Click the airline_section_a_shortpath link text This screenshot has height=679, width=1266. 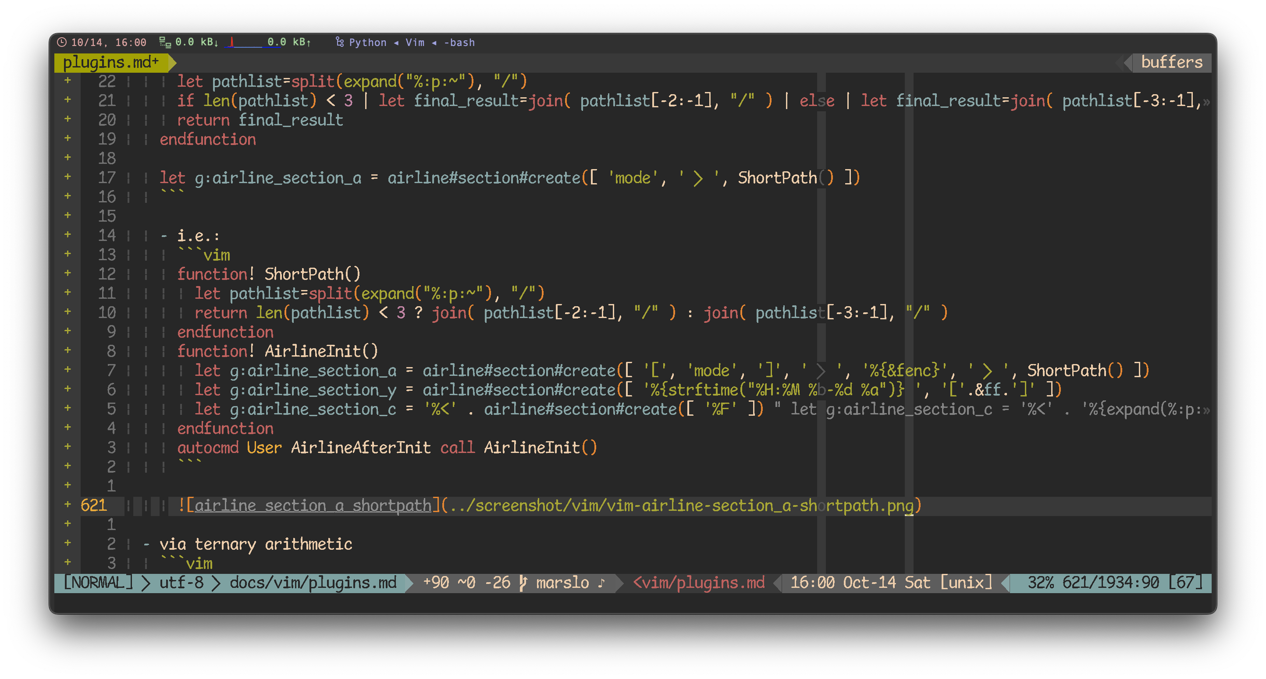(313, 505)
